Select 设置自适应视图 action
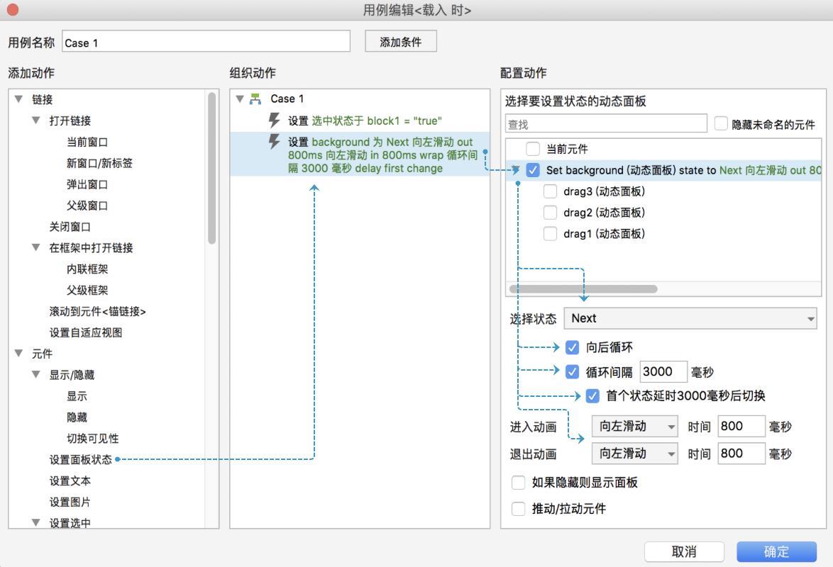This screenshot has width=833, height=567. [86, 332]
